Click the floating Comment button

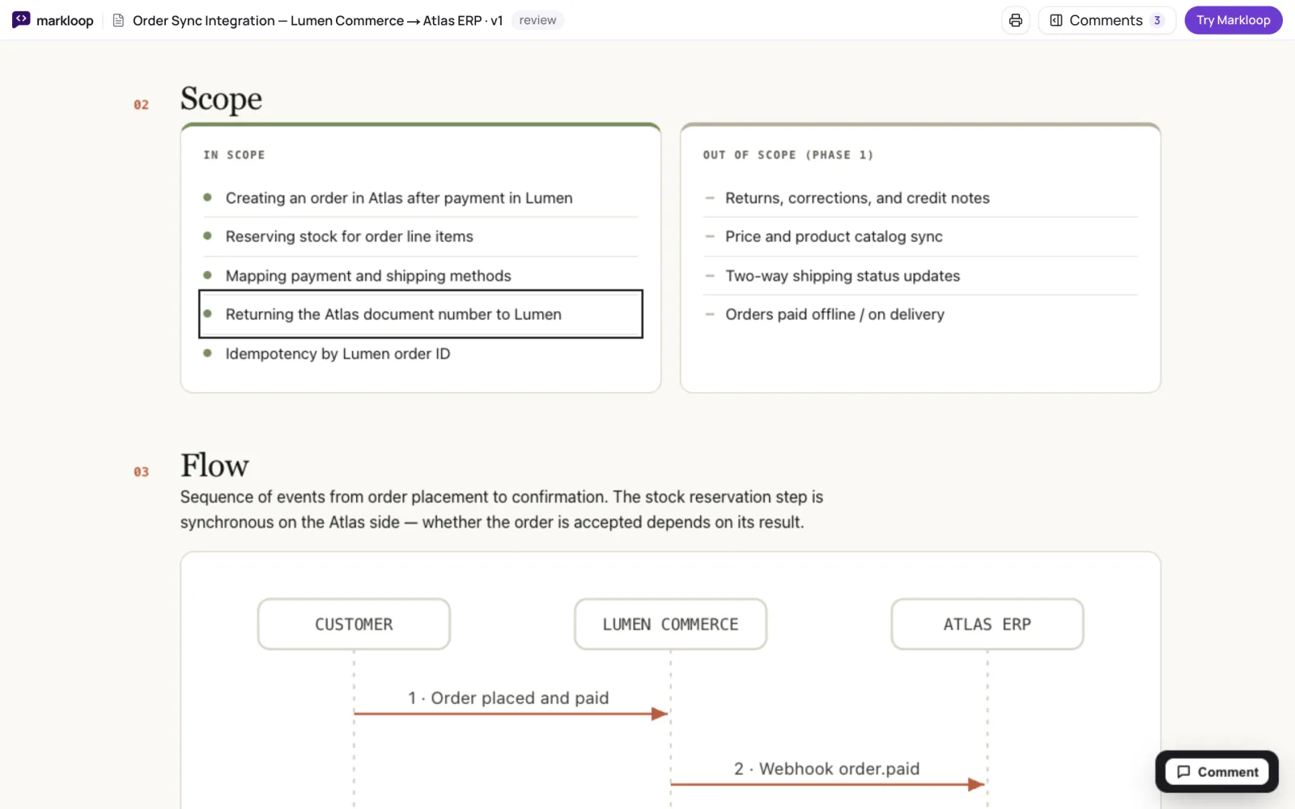[1216, 772]
